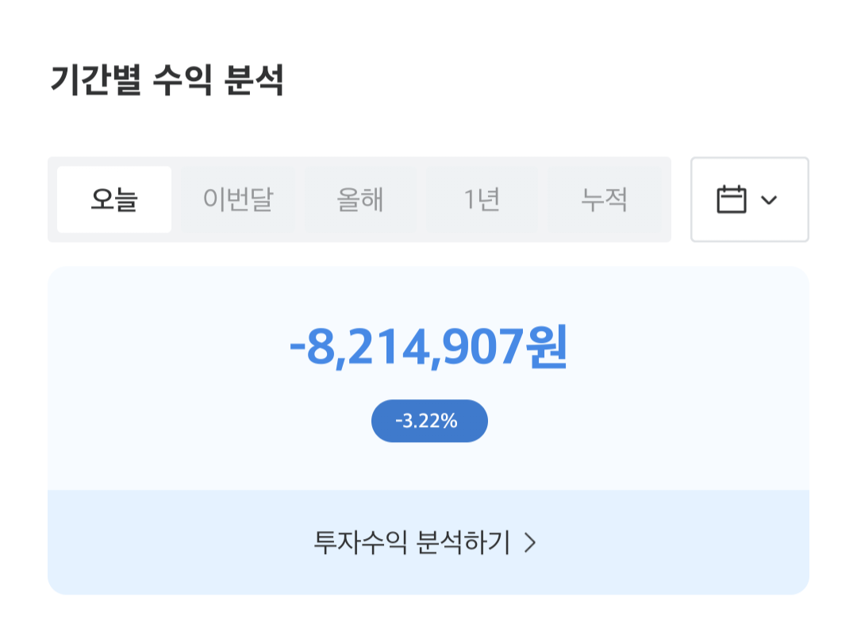The height and width of the screenshot is (643, 857).
Task: Click the word 분석 in the heading
Action: click(254, 81)
